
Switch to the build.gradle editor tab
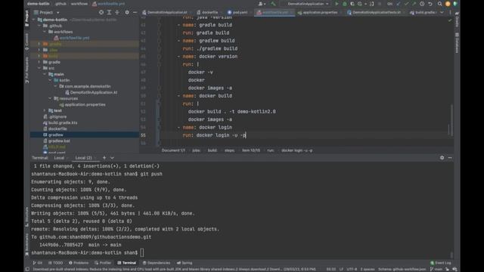423,13
